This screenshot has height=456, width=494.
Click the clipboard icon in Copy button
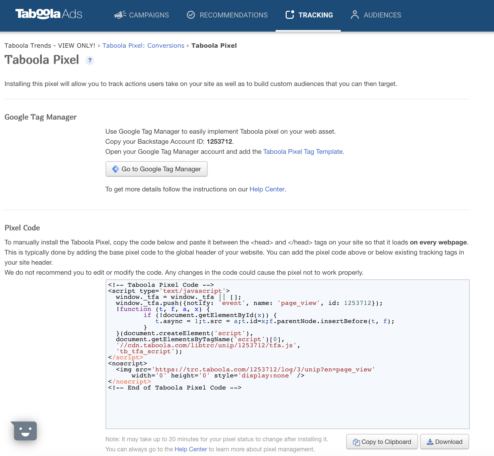(x=356, y=442)
